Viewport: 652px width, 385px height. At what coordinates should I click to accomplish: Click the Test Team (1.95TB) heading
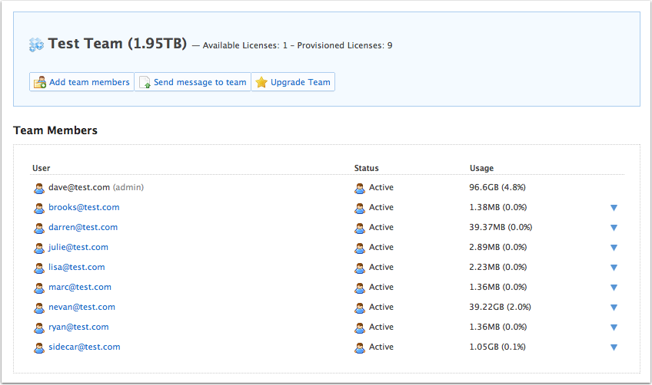[118, 44]
